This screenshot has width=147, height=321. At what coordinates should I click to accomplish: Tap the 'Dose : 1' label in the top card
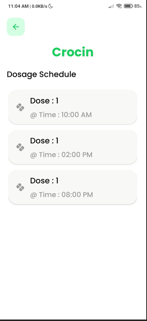click(x=44, y=101)
